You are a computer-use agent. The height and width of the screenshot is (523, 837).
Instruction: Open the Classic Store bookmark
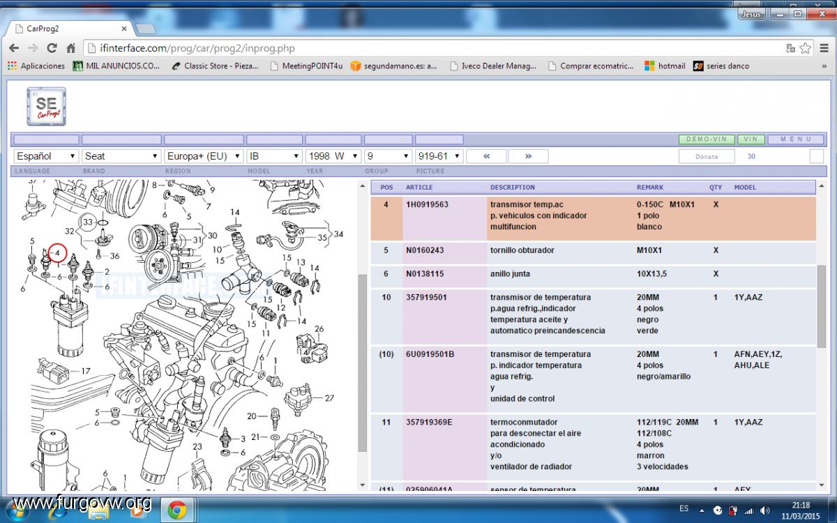214,66
